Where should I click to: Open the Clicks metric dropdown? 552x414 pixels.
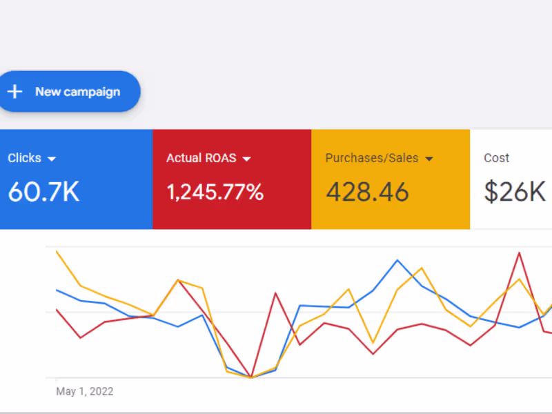(52, 158)
